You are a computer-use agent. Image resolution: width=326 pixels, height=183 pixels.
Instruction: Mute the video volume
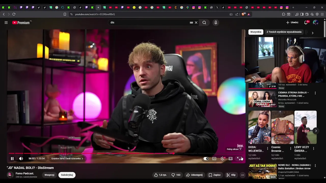click(x=21, y=159)
